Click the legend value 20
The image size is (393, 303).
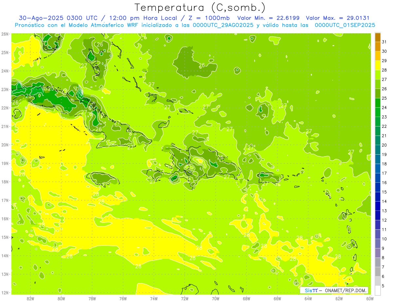(384, 145)
